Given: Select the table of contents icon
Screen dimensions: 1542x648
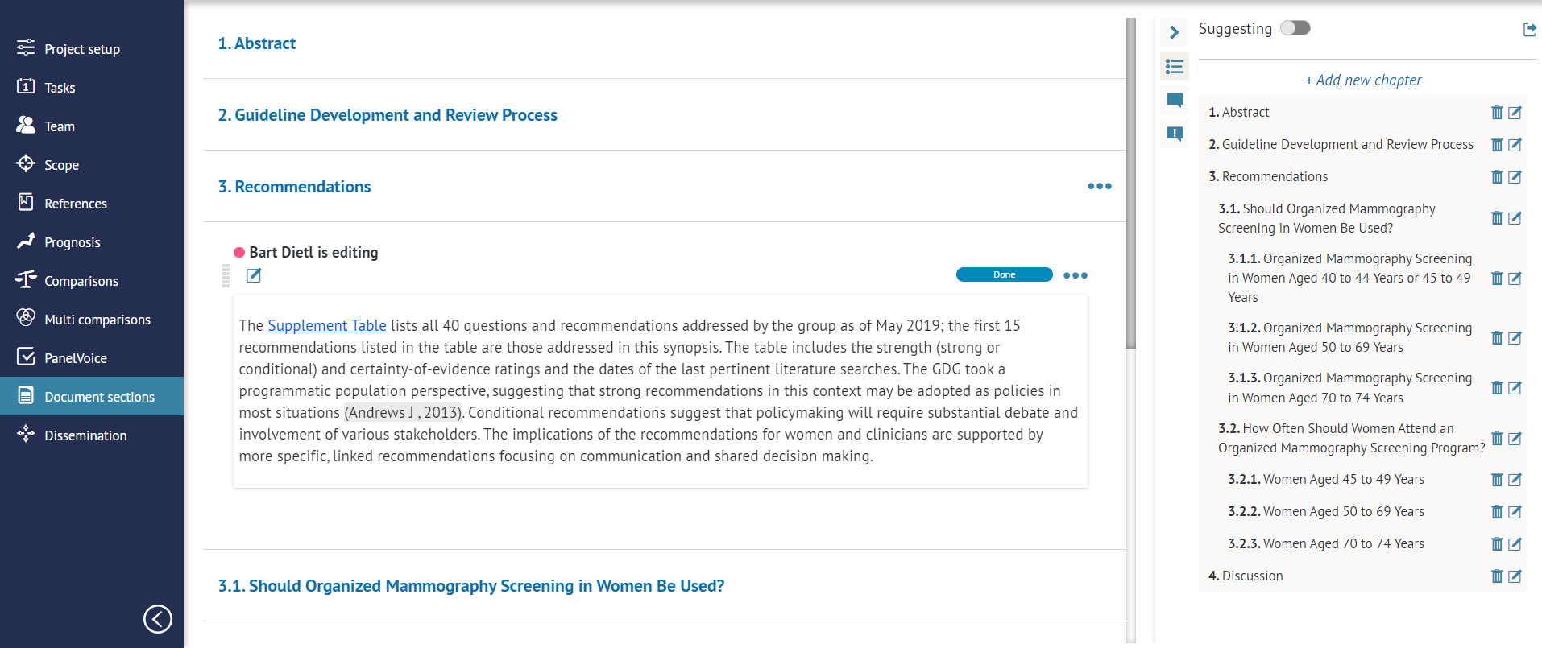Looking at the screenshot, I should point(1174,66).
